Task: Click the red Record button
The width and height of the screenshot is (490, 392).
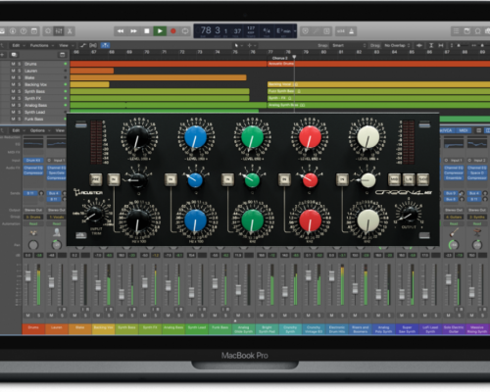Action: click(173, 31)
